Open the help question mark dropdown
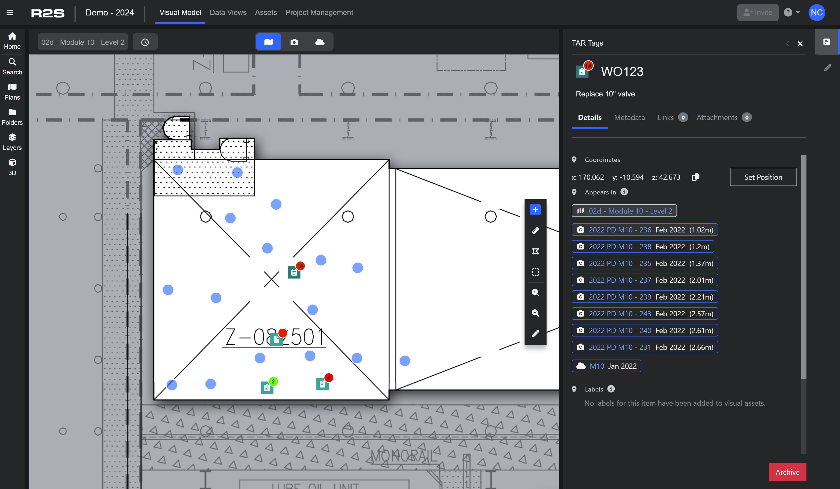Image resolution: width=840 pixels, height=489 pixels. click(x=791, y=13)
